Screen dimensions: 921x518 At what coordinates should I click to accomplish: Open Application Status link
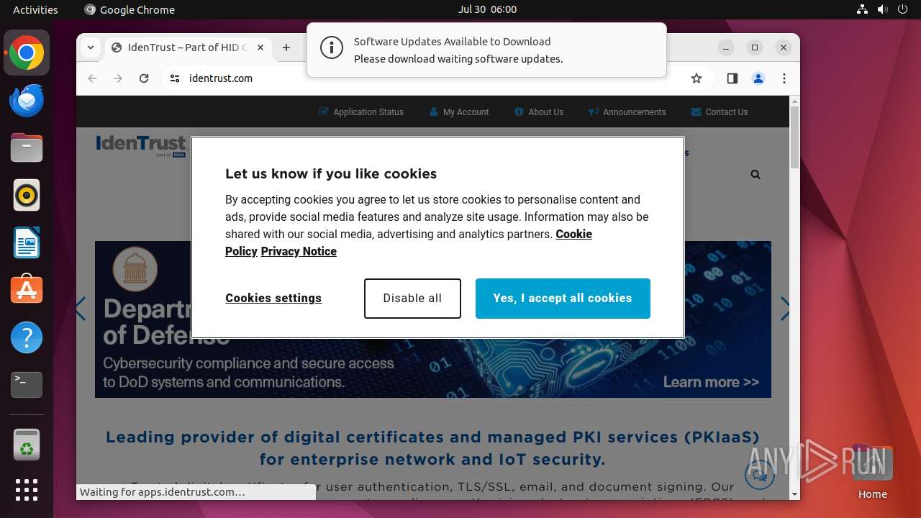click(361, 112)
